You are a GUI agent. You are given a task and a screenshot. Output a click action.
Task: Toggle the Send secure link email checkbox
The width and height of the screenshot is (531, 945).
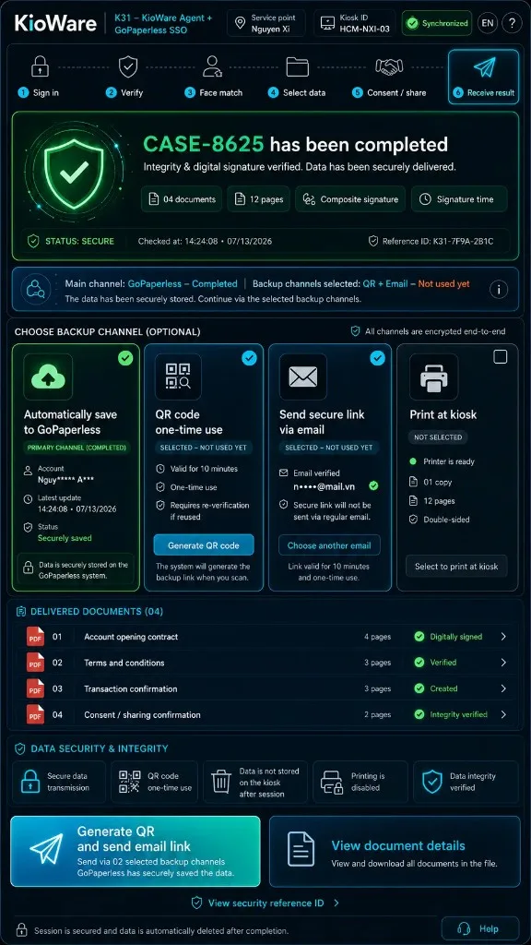tap(377, 358)
